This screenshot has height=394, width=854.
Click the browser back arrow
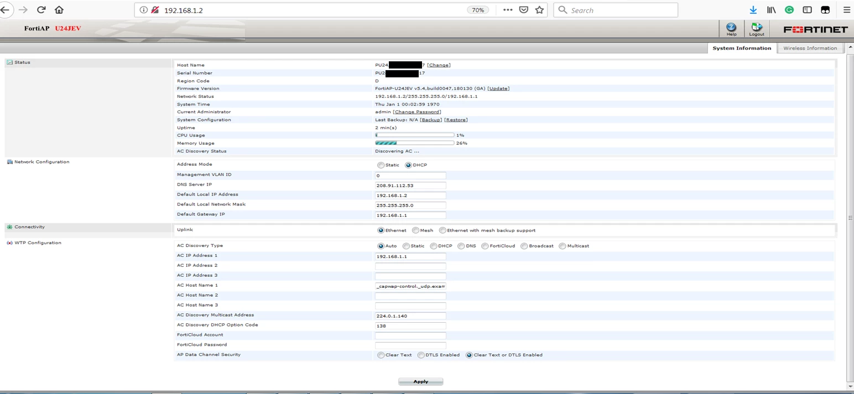(x=5, y=10)
